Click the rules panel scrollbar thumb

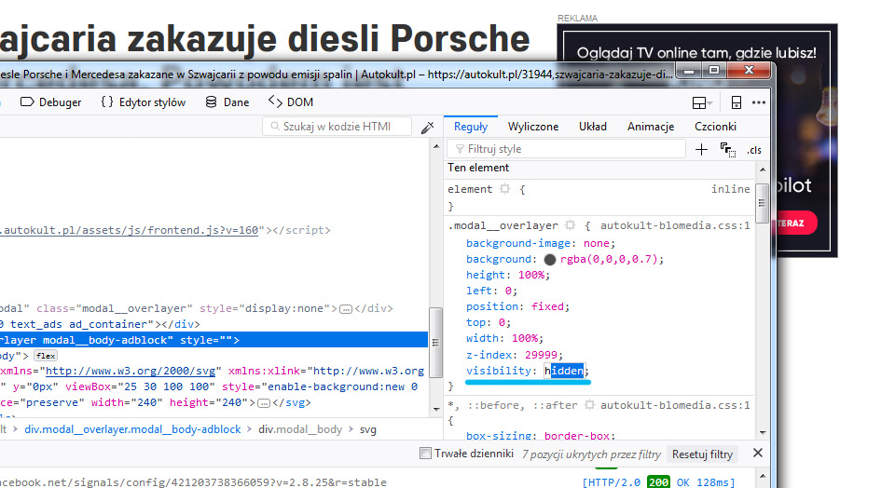coord(762,203)
